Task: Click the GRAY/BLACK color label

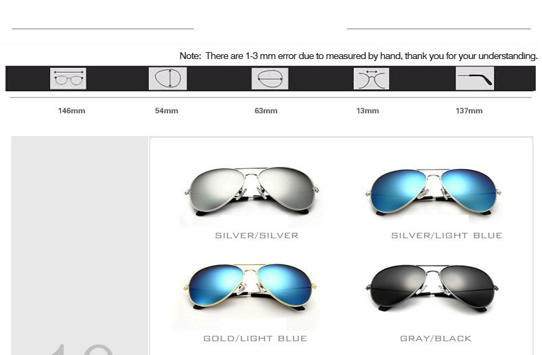Action: pyautogui.click(x=436, y=339)
